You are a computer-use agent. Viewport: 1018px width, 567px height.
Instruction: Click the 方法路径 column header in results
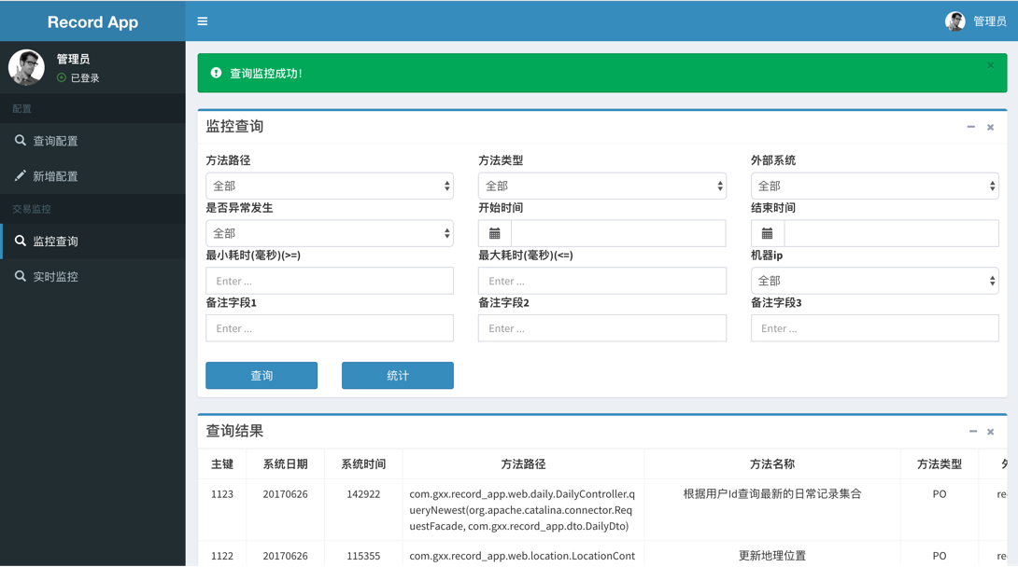[x=523, y=464]
